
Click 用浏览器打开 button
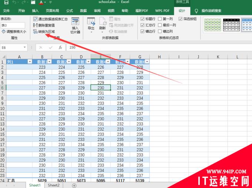[x=121, y=25]
